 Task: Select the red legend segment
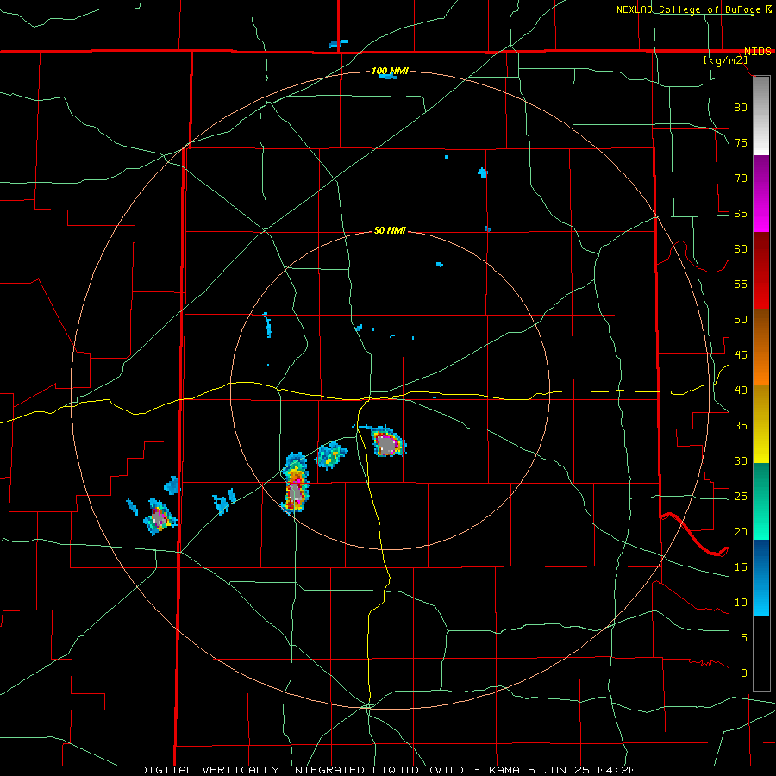point(761,270)
